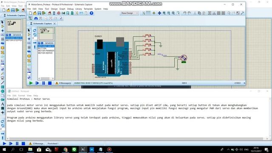Click overview thumbnail in front Proteus window
Image resolution: width=272 pixels, height=153 pixels.
[x=46, y=34]
